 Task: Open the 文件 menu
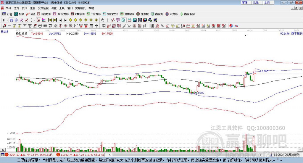[x=8, y=8]
